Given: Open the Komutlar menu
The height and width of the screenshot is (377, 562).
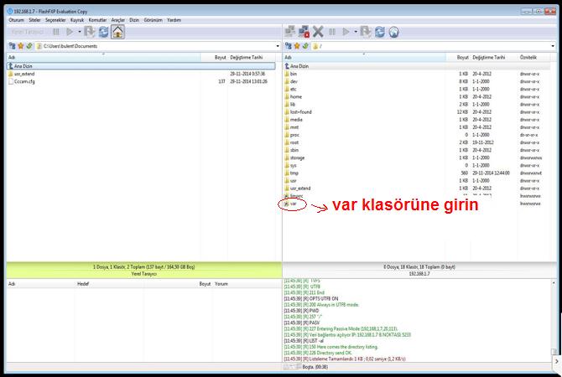Looking at the screenshot, I should 97,19.
